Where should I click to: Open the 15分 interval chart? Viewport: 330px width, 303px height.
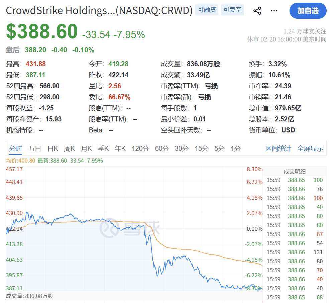coord(201,148)
